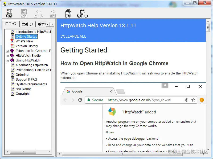Open the System requirements topic
This screenshot has height=159, width=213.
31,84
